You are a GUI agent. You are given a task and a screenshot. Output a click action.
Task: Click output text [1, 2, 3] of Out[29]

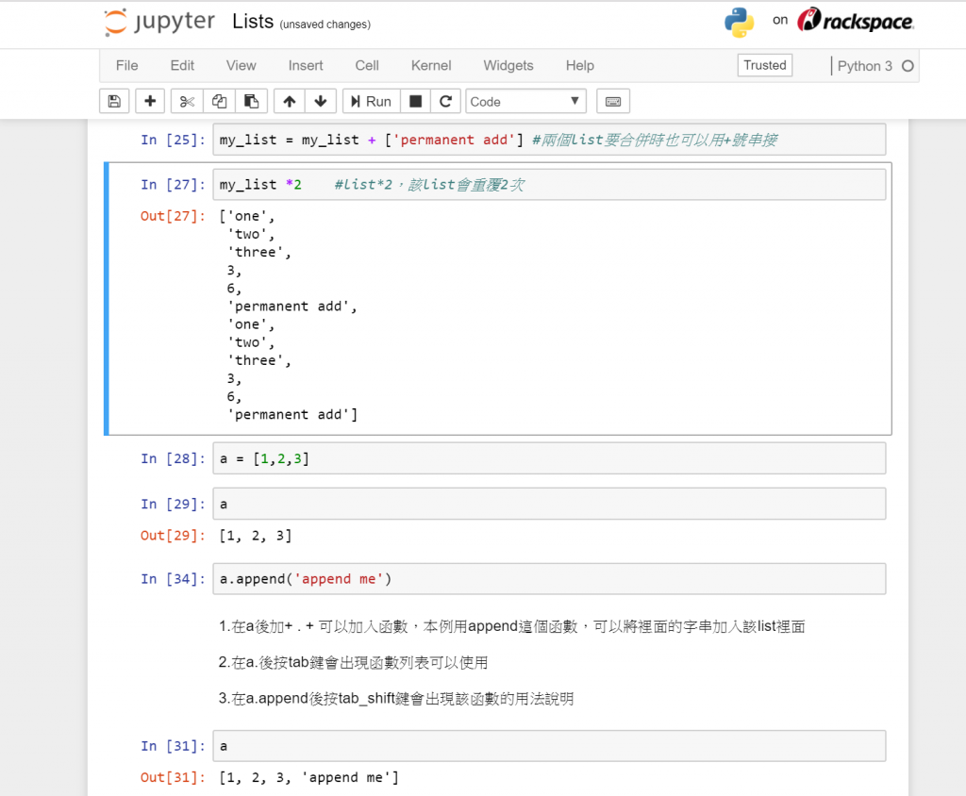click(256, 536)
